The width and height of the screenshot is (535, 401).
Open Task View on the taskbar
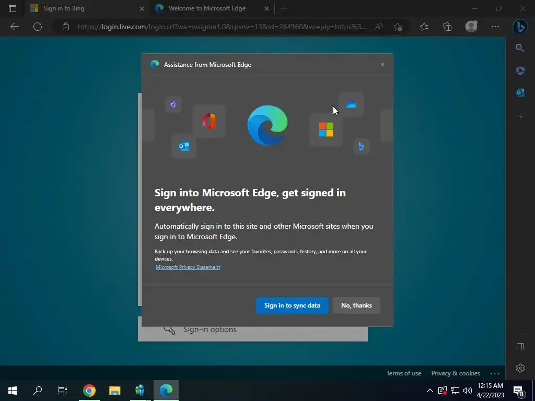(63, 391)
